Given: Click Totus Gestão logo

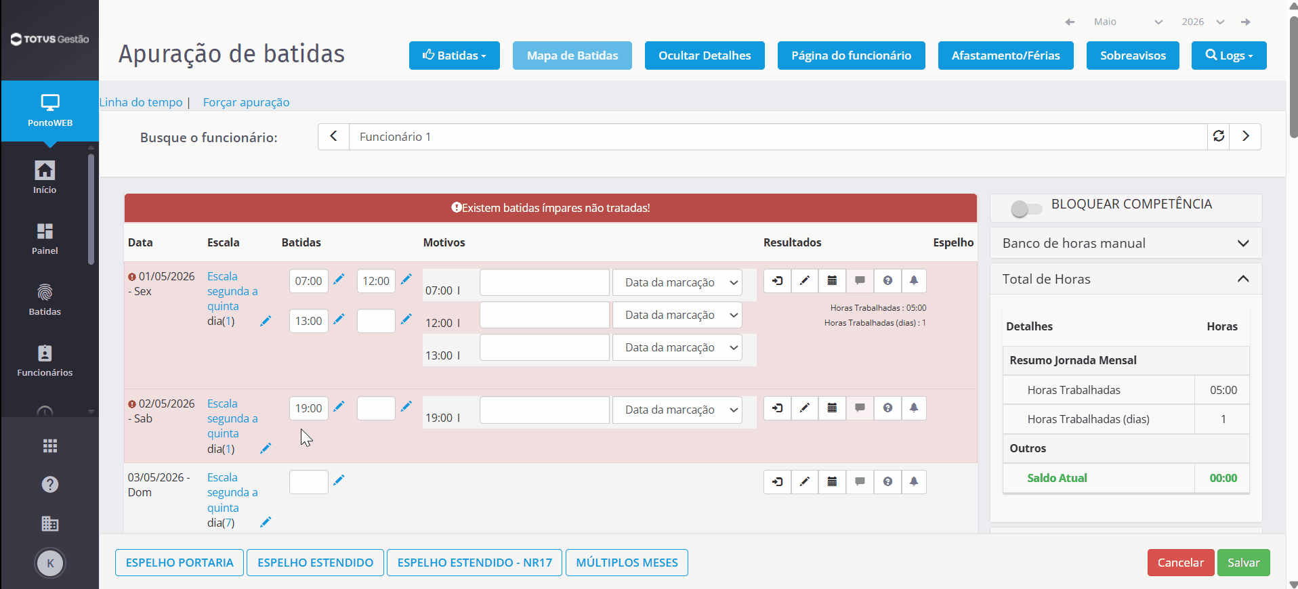Looking at the screenshot, I should pos(49,39).
